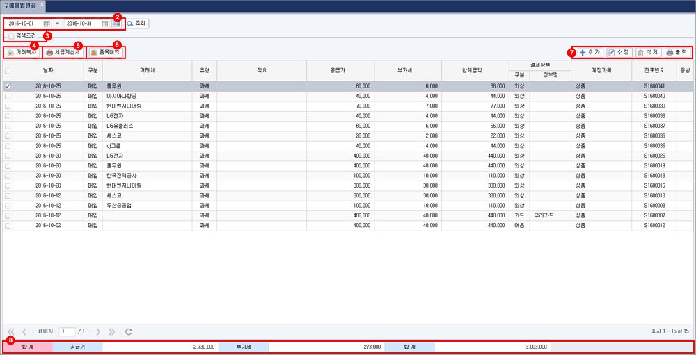Click the 2,730,000 supply total in the footer
This screenshot has height=355, width=696.
160,347
